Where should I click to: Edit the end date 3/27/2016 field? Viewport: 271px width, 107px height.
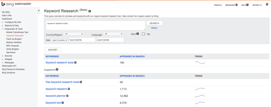click(x=110, y=40)
